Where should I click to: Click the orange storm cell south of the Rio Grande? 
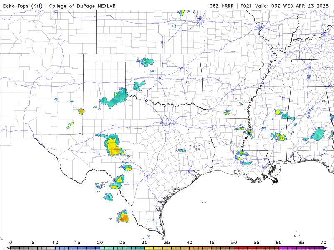click(124, 217)
